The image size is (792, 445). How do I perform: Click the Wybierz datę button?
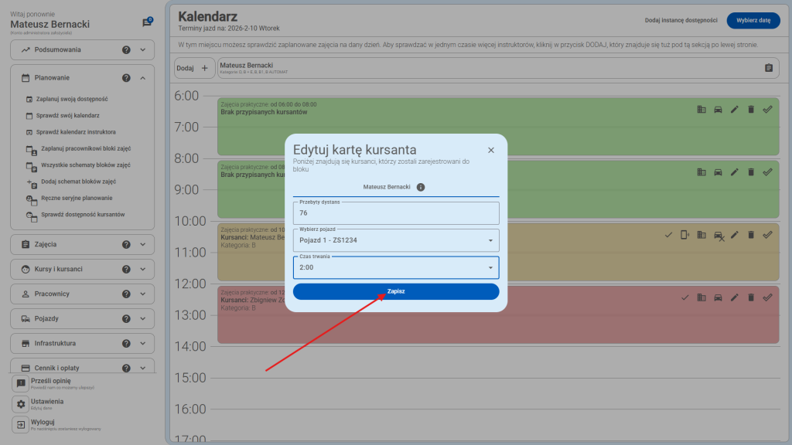coord(753,21)
